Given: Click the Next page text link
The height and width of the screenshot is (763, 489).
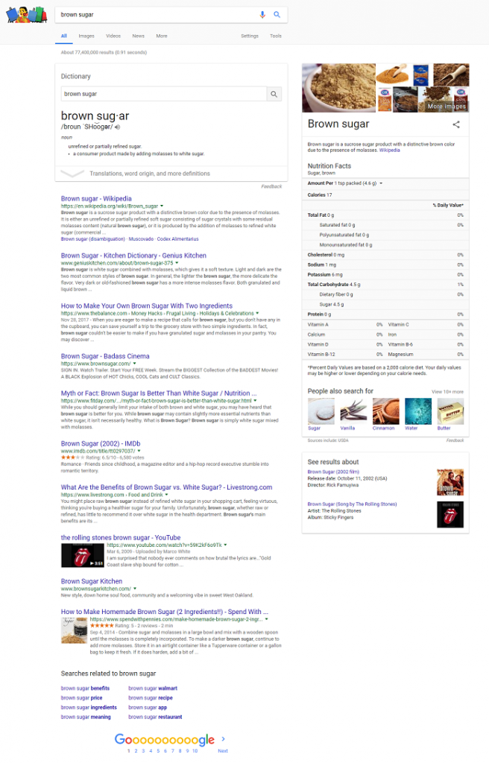Looking at the screenshot, I should [x=223, y=751].
